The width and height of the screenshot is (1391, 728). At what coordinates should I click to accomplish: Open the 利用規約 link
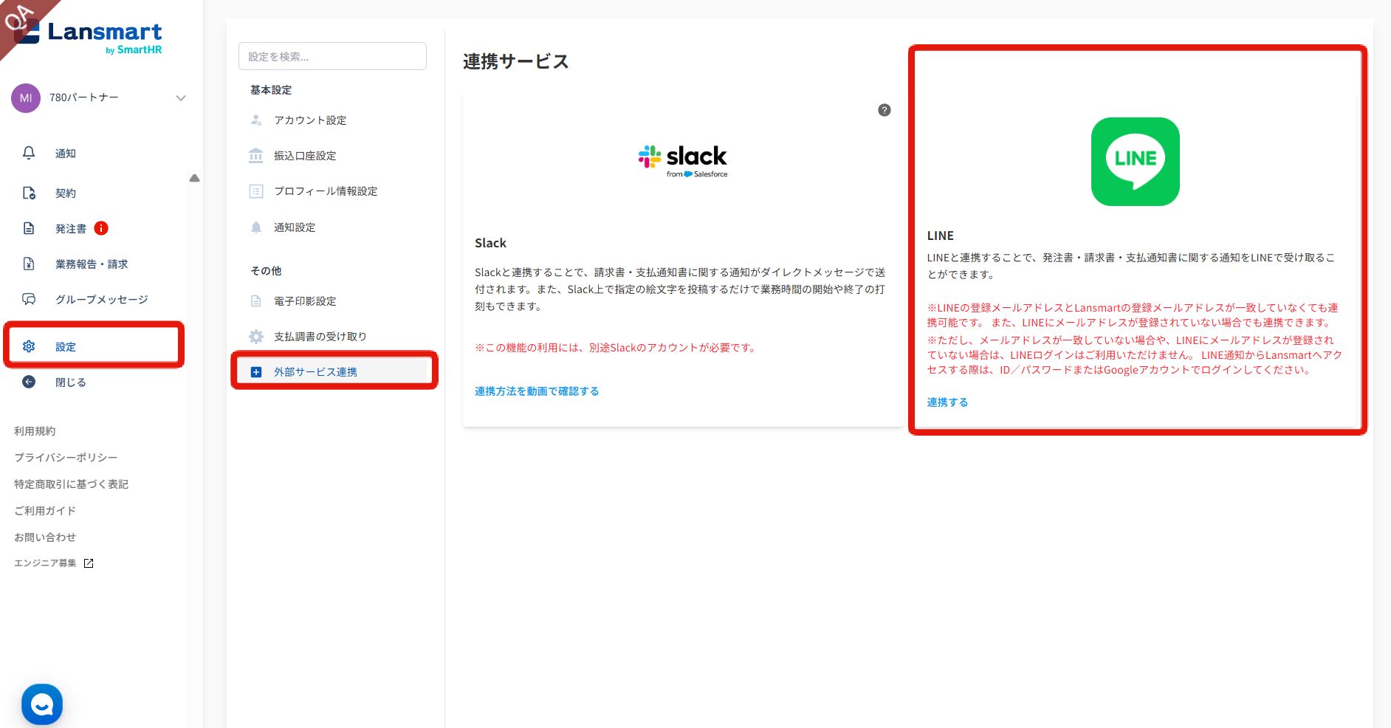click(35, 431)
